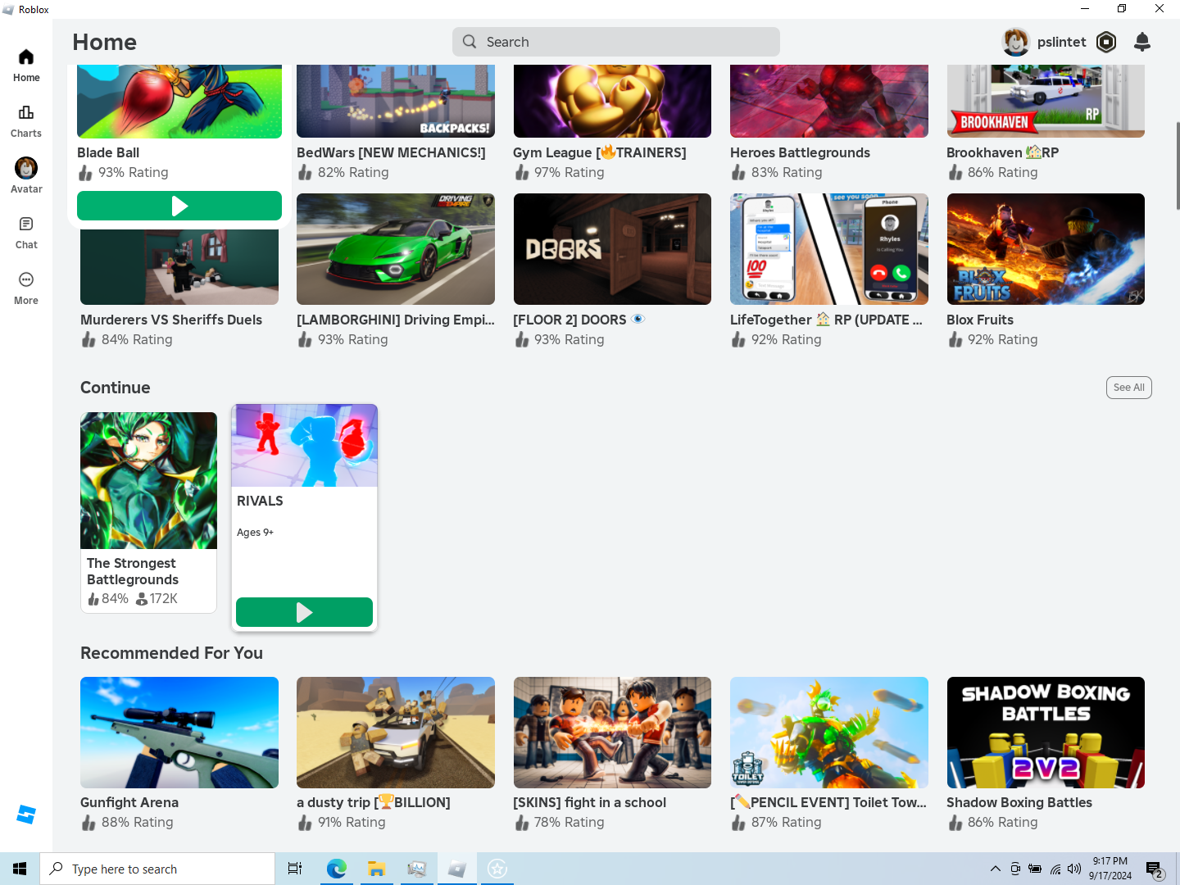Open Blox Fruits thumbnail
The image size is (1180, 885).
point(1046,249)
